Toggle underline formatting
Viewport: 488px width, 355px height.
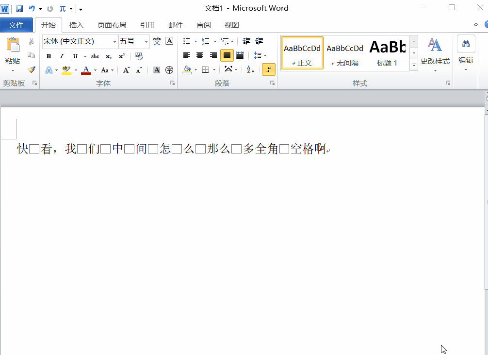click(x=75, y=56)
